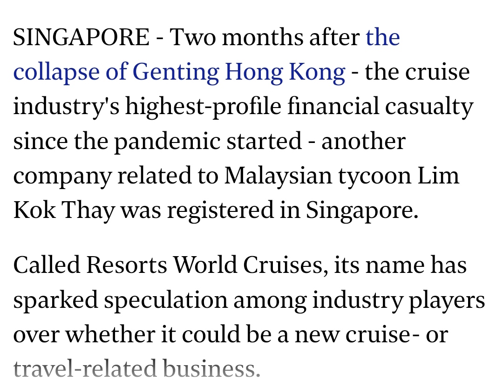Click the words 'over whether it could'
Viewport: 503px width, 387px height.
click(x=127, y=334)
